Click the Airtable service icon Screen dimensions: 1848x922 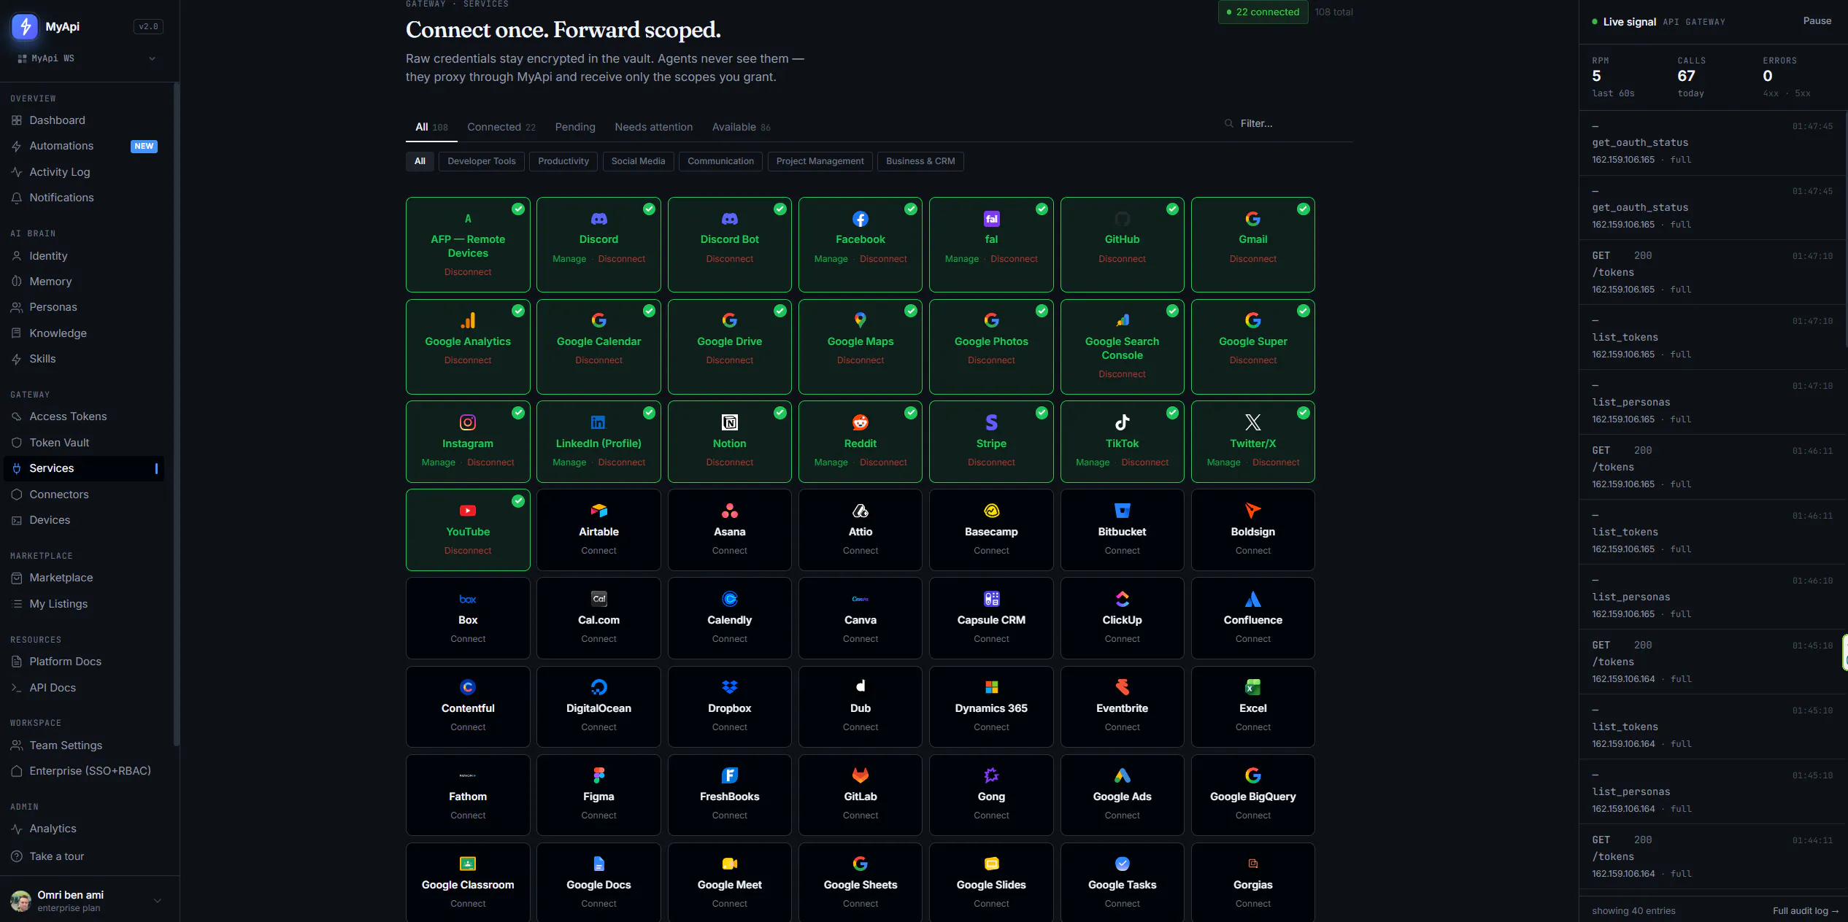coord(598,511)
